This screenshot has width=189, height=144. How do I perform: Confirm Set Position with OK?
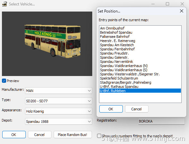(111, 109)
